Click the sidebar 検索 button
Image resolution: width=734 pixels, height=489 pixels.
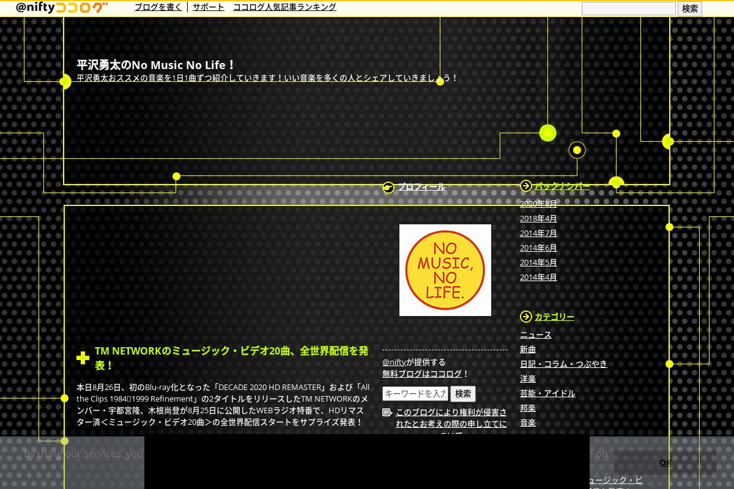(463, 394)
